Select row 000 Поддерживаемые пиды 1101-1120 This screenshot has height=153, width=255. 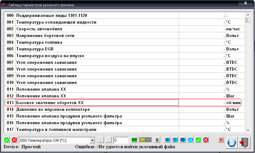124,15
